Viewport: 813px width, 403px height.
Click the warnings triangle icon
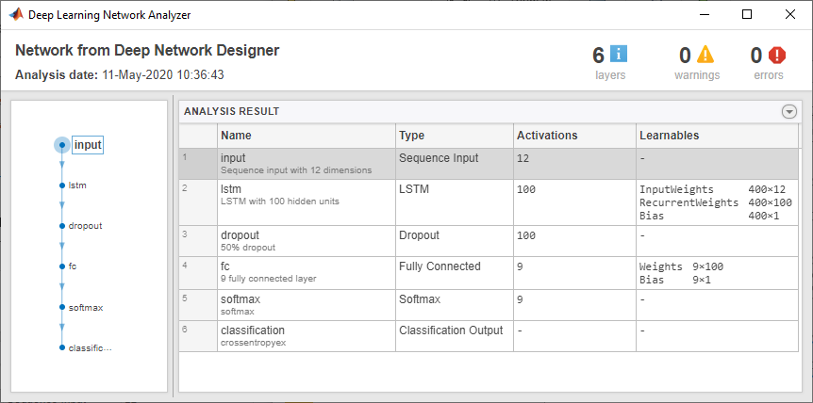point(705,55)
